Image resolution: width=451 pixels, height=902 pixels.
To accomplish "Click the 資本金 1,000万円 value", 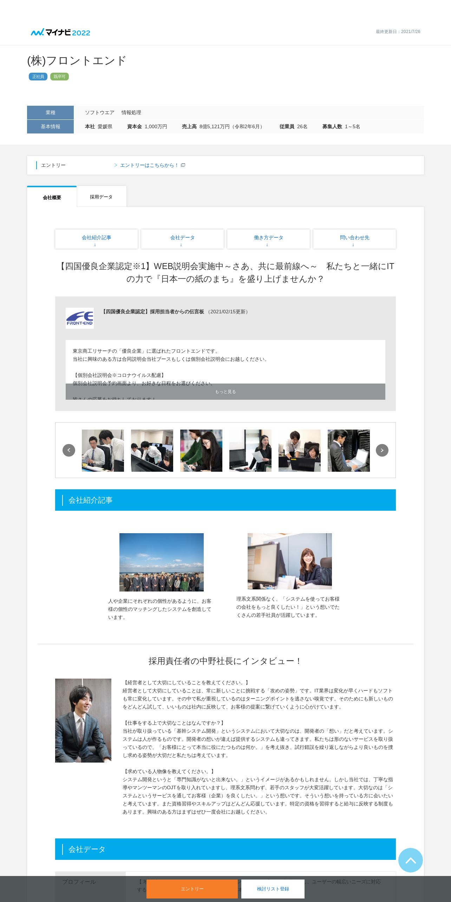I will (x=147, y=126).
